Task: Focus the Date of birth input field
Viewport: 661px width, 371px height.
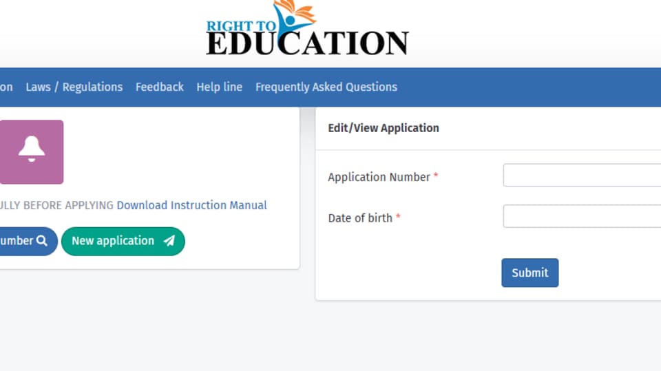Action: pyautogui.click(x=582, y=216)
